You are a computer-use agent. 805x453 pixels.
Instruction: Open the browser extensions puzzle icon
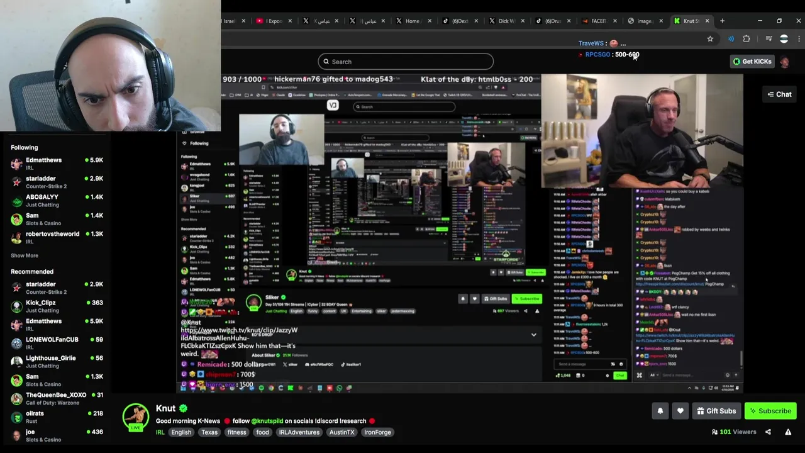point(747,39)
